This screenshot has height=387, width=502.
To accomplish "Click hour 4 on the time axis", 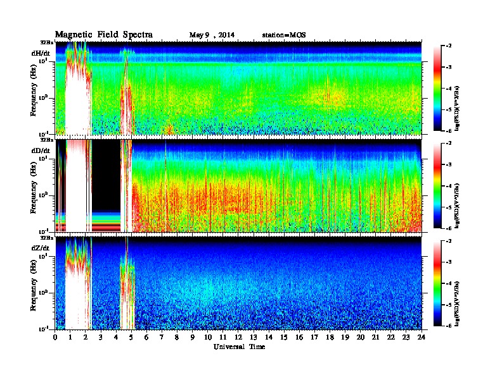I will point(116,338).
